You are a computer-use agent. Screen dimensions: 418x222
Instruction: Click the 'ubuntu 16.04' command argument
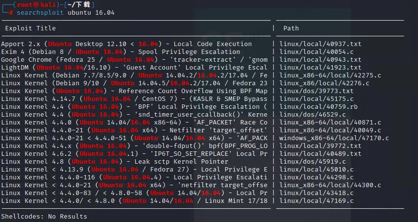[x=91, y=13]
